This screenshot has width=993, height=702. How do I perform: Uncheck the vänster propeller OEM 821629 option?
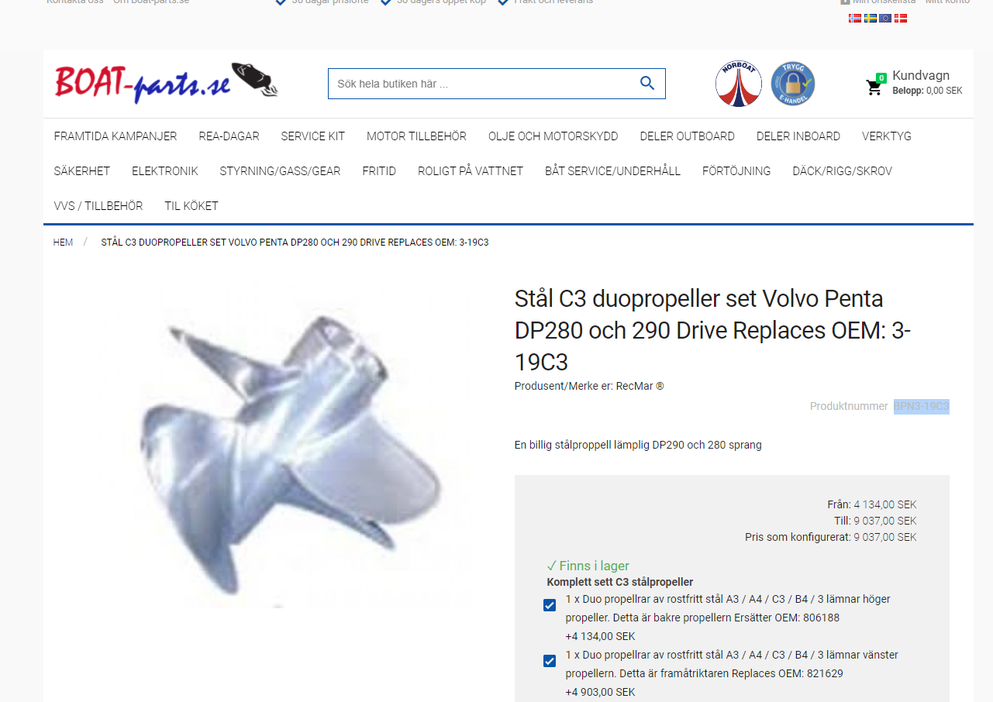[x=550, y=661]
